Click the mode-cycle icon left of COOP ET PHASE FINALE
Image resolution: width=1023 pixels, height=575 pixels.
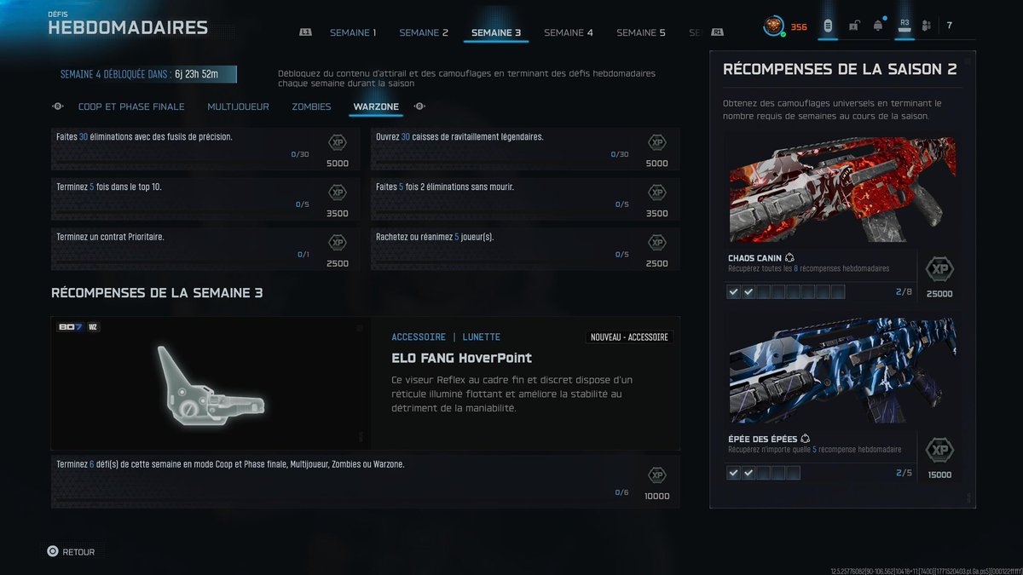tap(58, 106)
